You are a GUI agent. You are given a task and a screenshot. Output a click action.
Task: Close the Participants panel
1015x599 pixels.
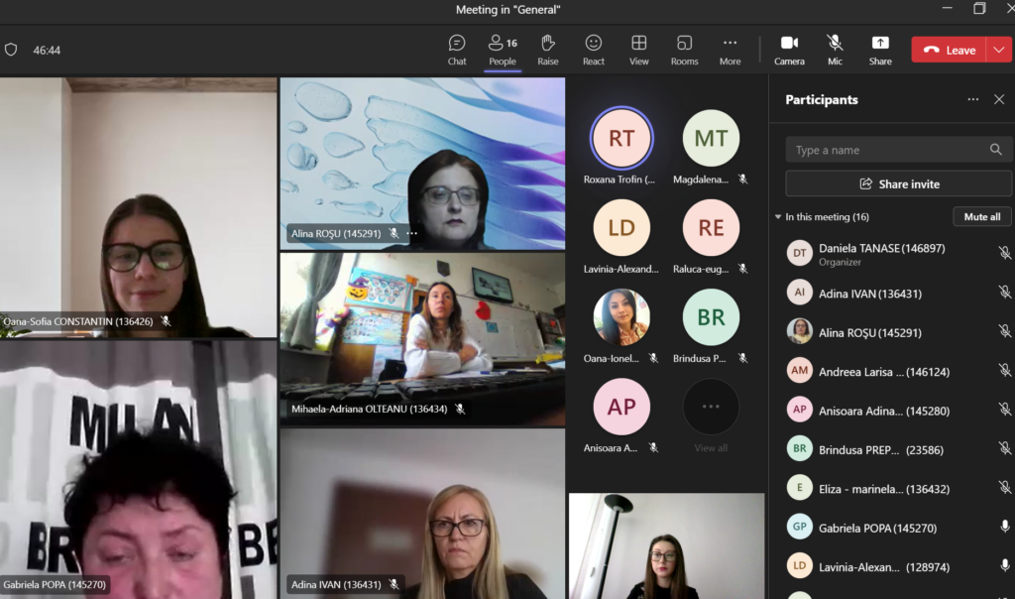pos(999,100)
